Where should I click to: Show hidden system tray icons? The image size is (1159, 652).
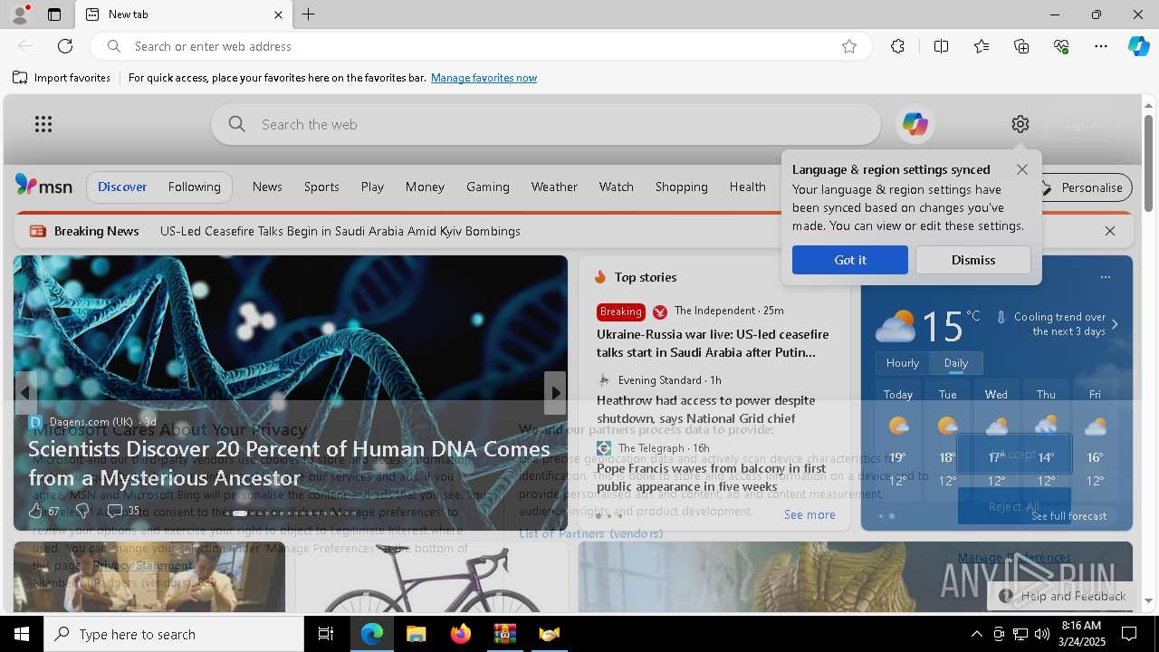pos(976,634)
